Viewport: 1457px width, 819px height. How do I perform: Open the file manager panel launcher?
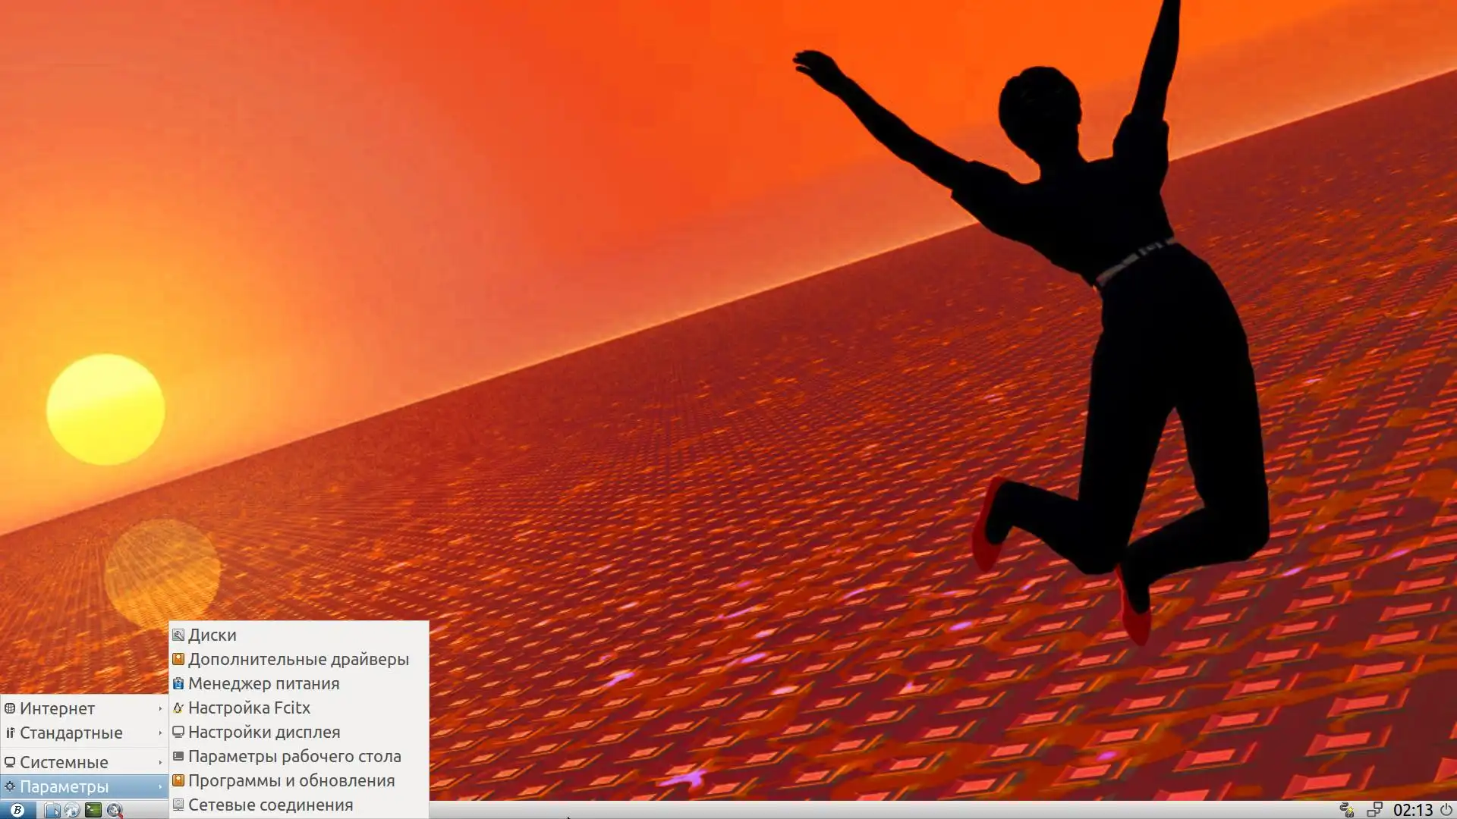(x=52, y=810)
